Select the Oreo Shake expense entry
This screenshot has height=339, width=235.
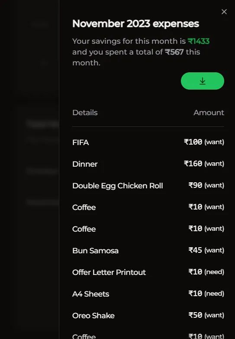coord(148,315)
